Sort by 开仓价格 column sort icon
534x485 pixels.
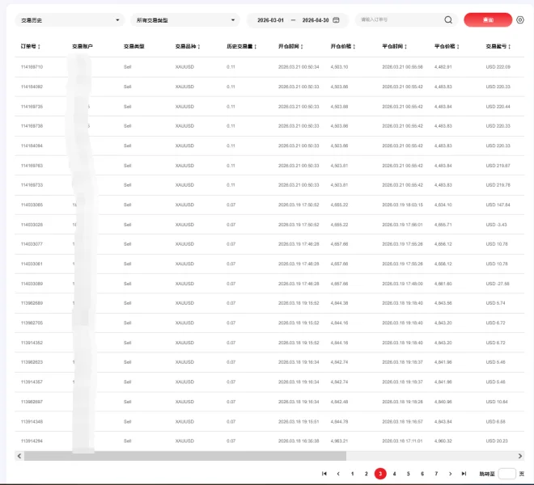click(x=354, y=47)
